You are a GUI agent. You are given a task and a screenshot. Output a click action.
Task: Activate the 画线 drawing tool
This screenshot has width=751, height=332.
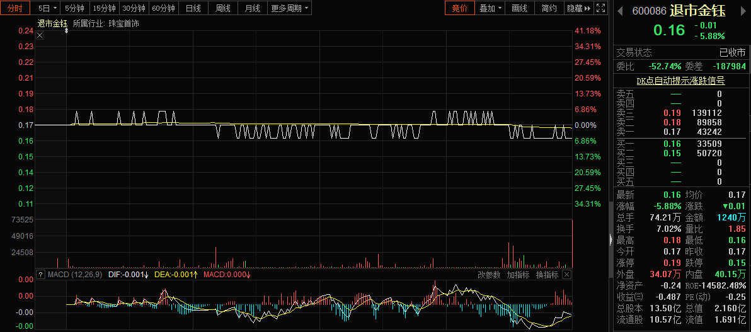click(520, 8)
